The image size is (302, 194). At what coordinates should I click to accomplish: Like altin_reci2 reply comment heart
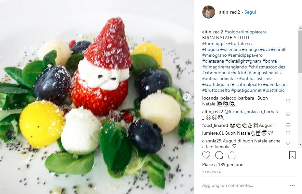[288, 114]
